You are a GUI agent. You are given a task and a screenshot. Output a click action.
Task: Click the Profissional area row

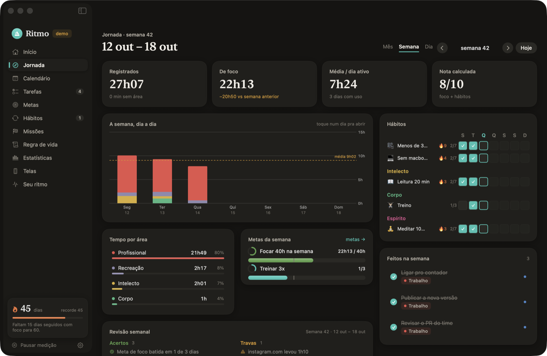click(168, 254)
